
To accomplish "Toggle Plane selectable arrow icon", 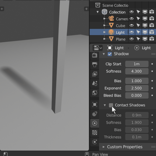I will click(138, 39).
